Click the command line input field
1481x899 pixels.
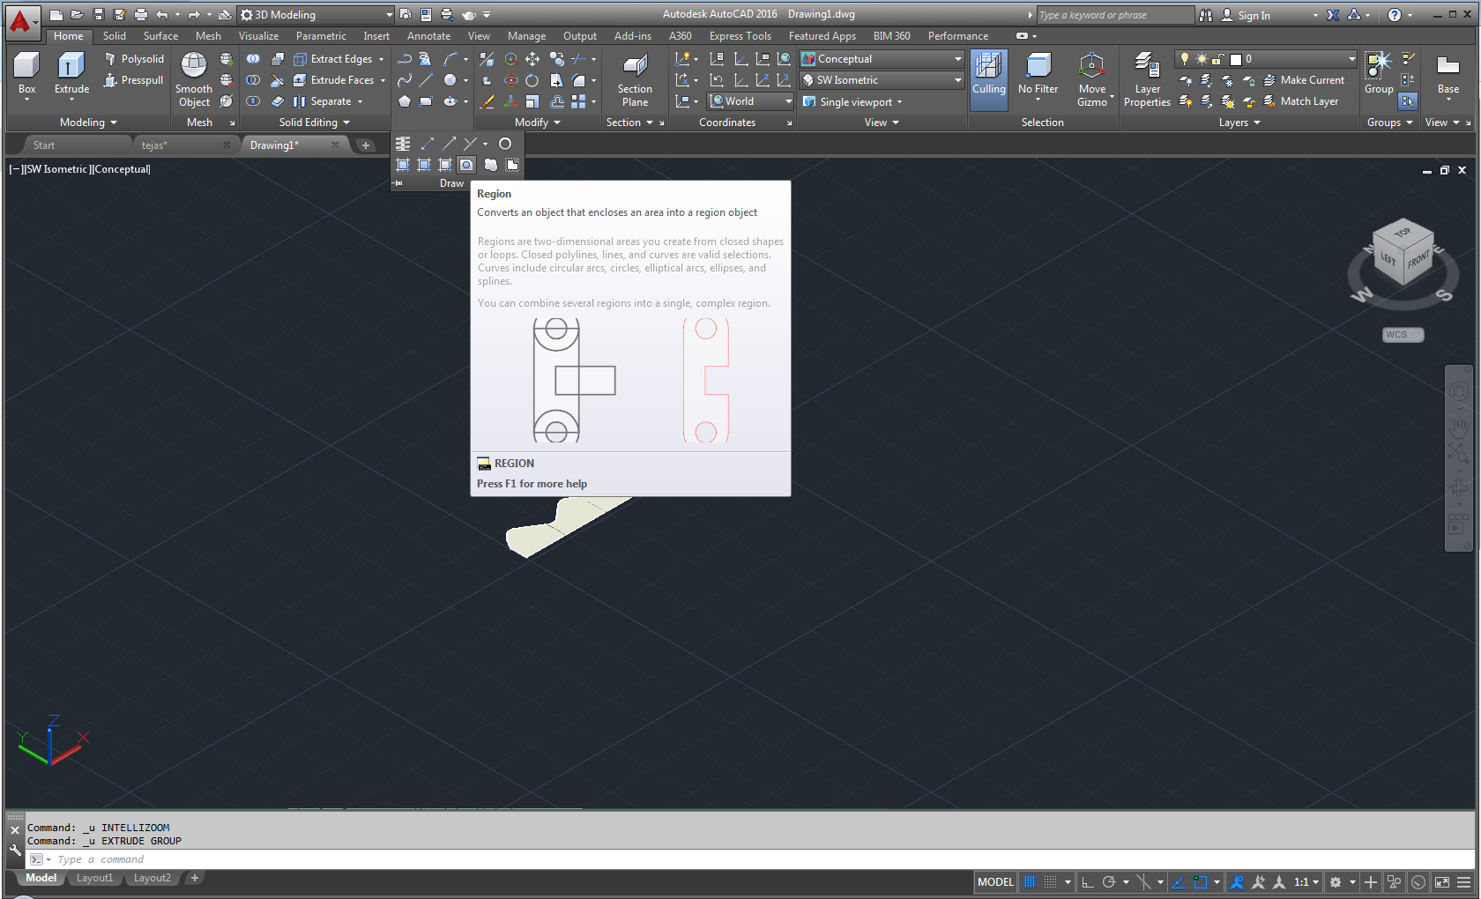(749, 859)
